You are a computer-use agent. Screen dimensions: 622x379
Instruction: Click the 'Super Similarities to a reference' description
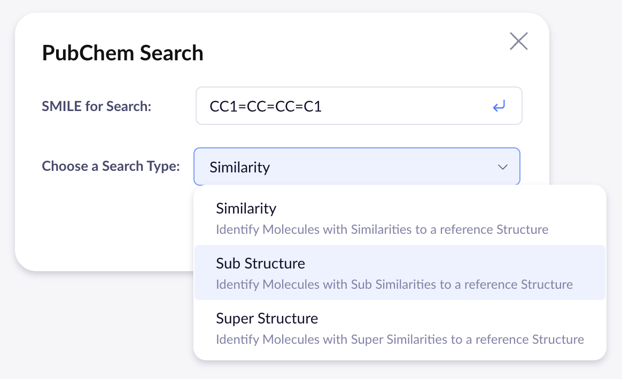[x=400, y=339]
